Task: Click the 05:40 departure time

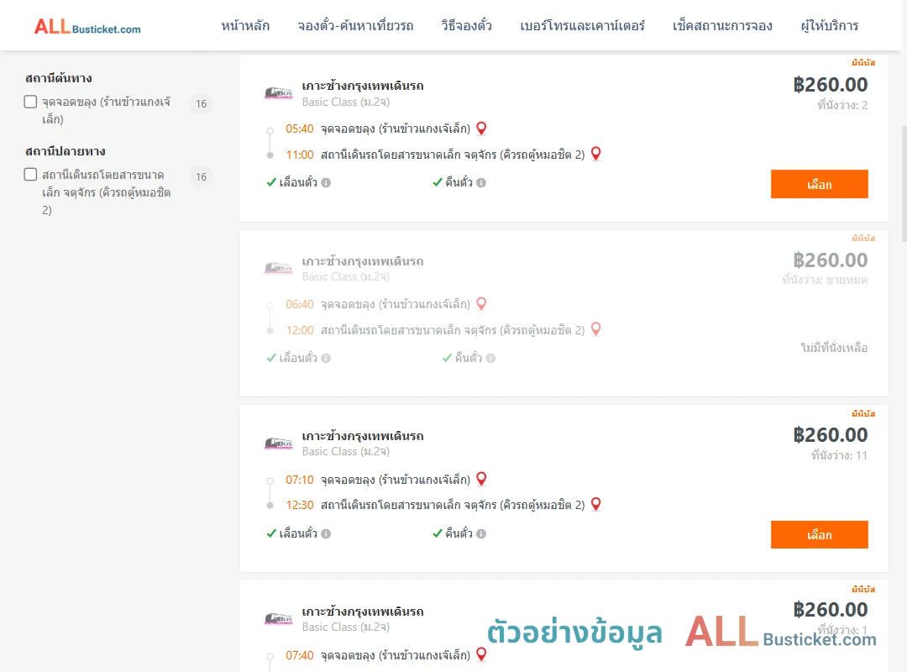Action: [300, 129]
